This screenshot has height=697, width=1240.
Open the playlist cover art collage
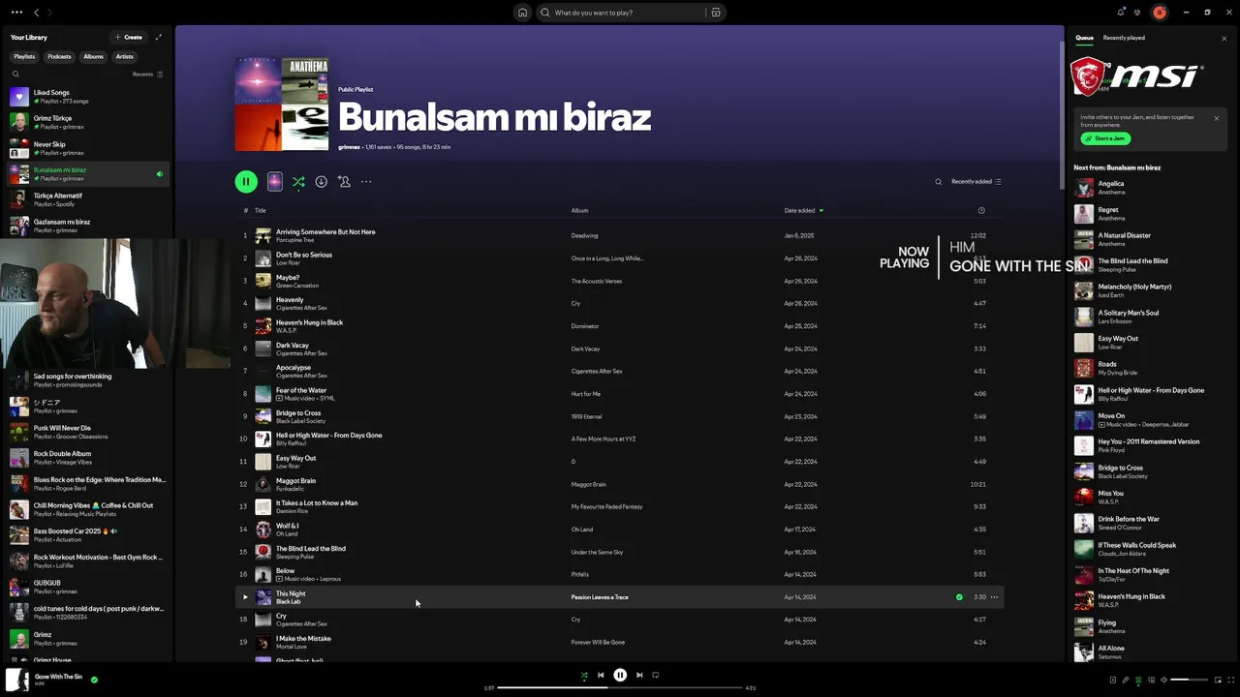[x=282, y=104]
